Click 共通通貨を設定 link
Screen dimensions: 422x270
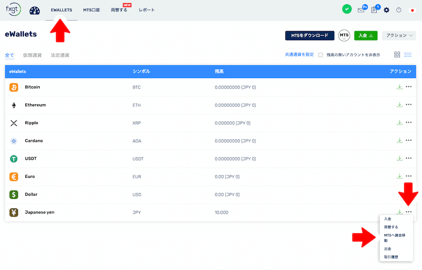pos(299,55)
